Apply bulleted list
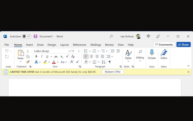Screen dimensions: 193x121 pyautogui.click(x=86, y=51)
